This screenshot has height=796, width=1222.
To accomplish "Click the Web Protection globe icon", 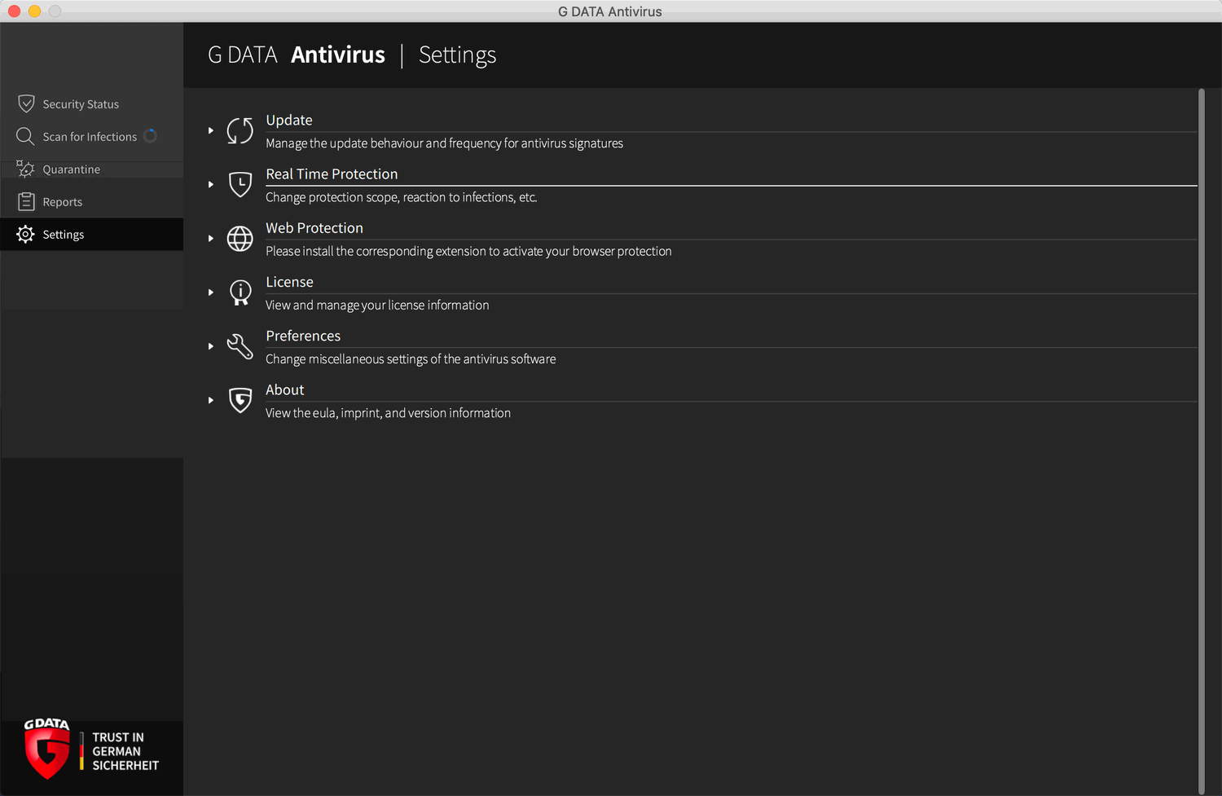I will coord(240,239).
